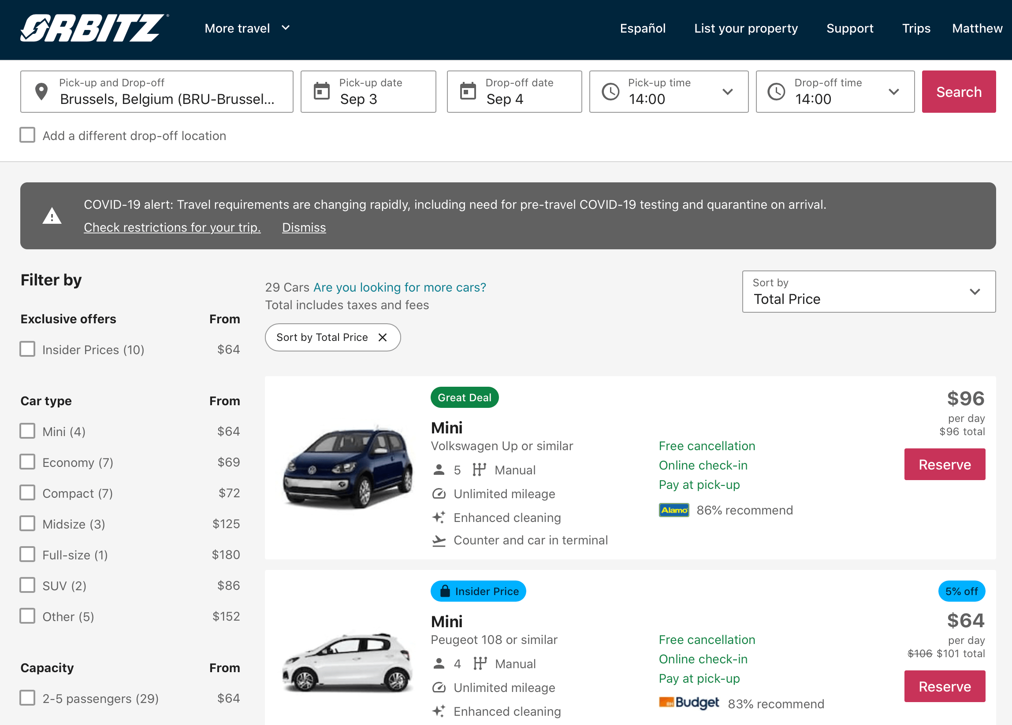Check the Add a different drop-off location box
This screenshot has height=725, width=1012.
[x=27, y=135]
